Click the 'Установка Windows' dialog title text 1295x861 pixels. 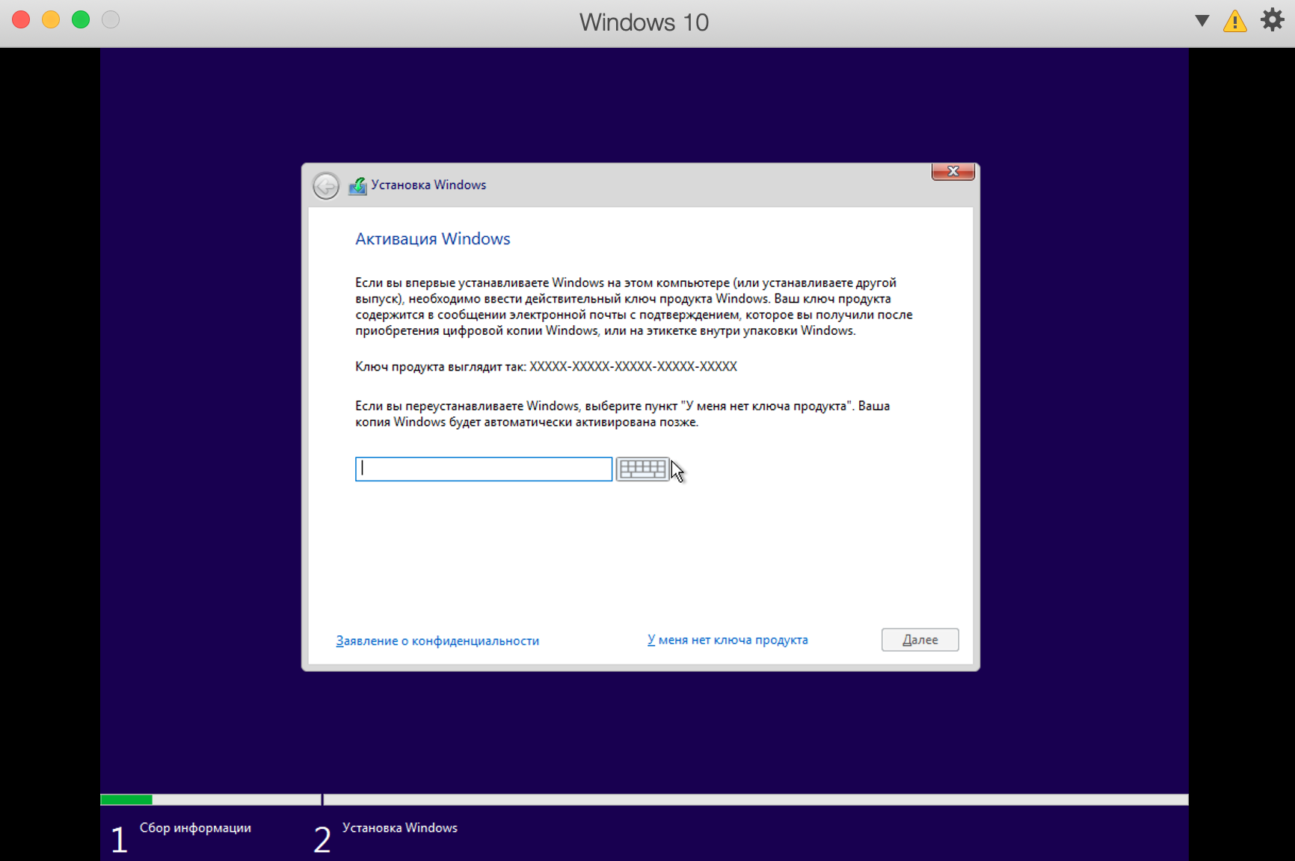click(x=428, y=185)
